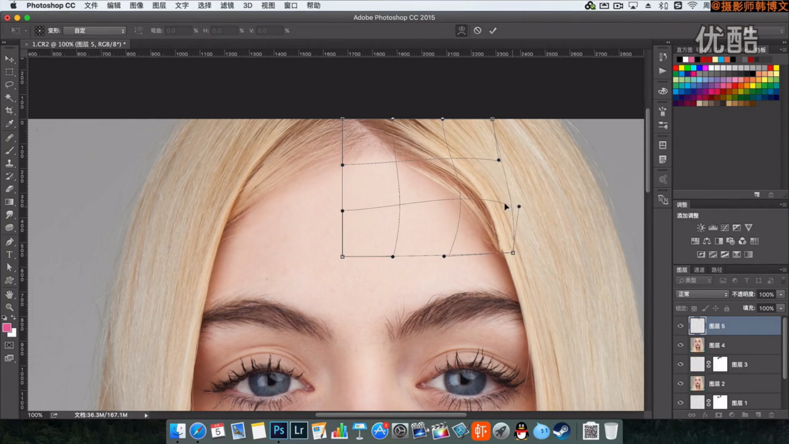Select the 图层 4 layer thumbnail
Viewport: 789px width, 444px height.
(697, 345)
